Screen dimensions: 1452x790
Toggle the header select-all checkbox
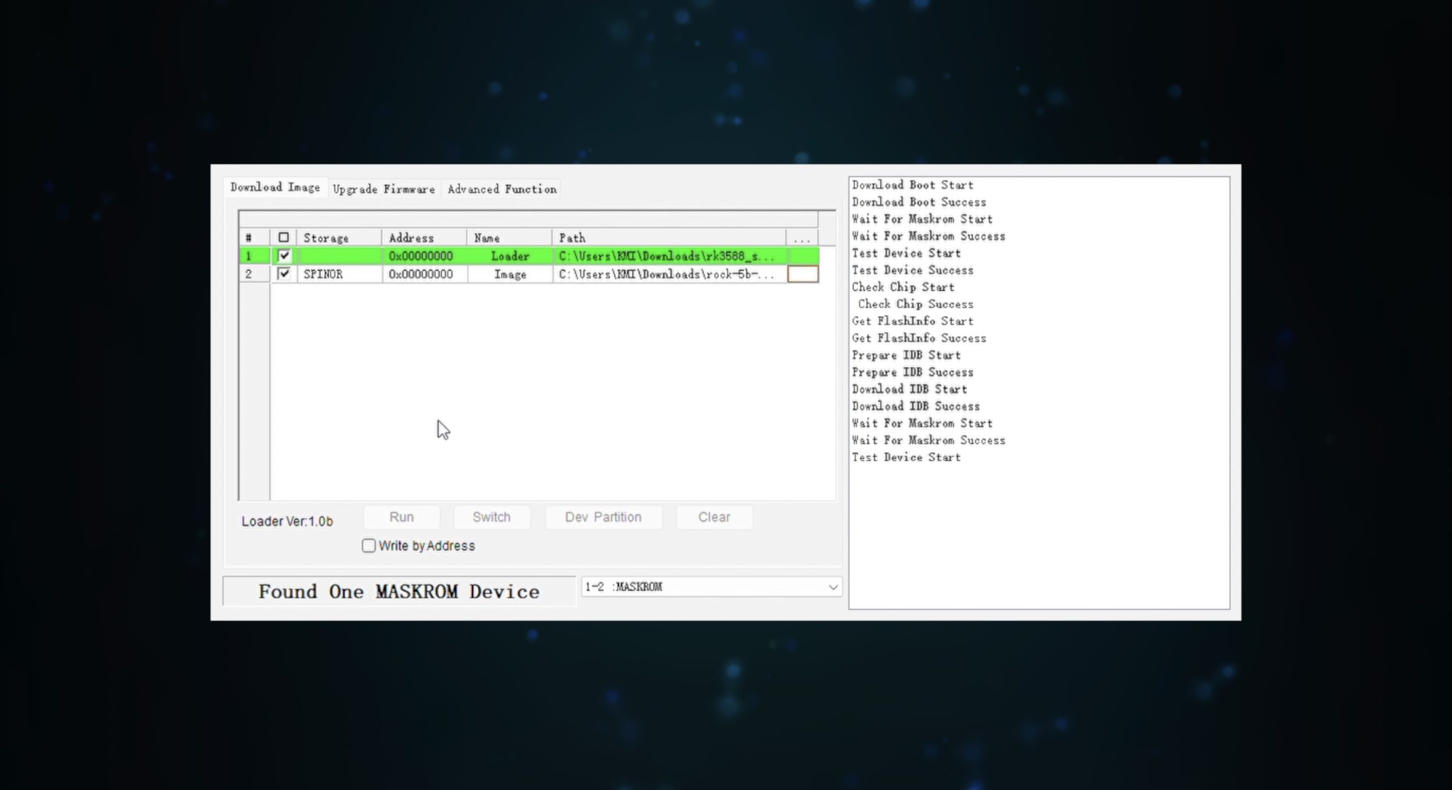(x=284, y=238)
